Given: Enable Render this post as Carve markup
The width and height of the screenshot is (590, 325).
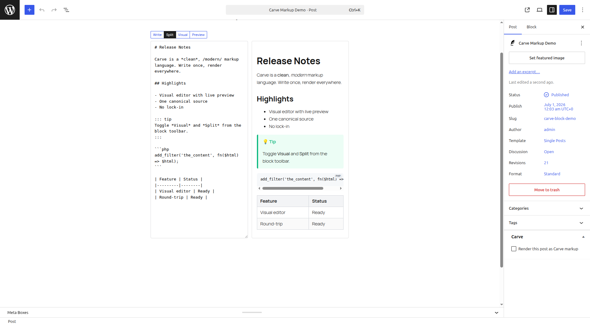Looking at the screenshot, I should 514,249.
